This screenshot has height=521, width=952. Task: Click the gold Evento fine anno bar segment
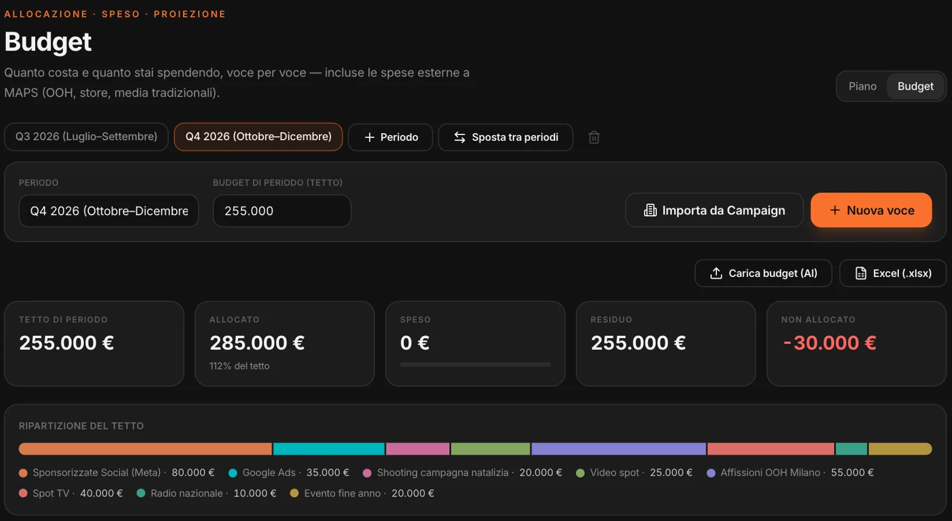point(900,449)
